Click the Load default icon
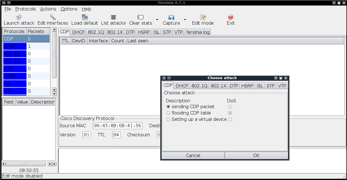This screenshot has width=347, height=180. (84, 17)
